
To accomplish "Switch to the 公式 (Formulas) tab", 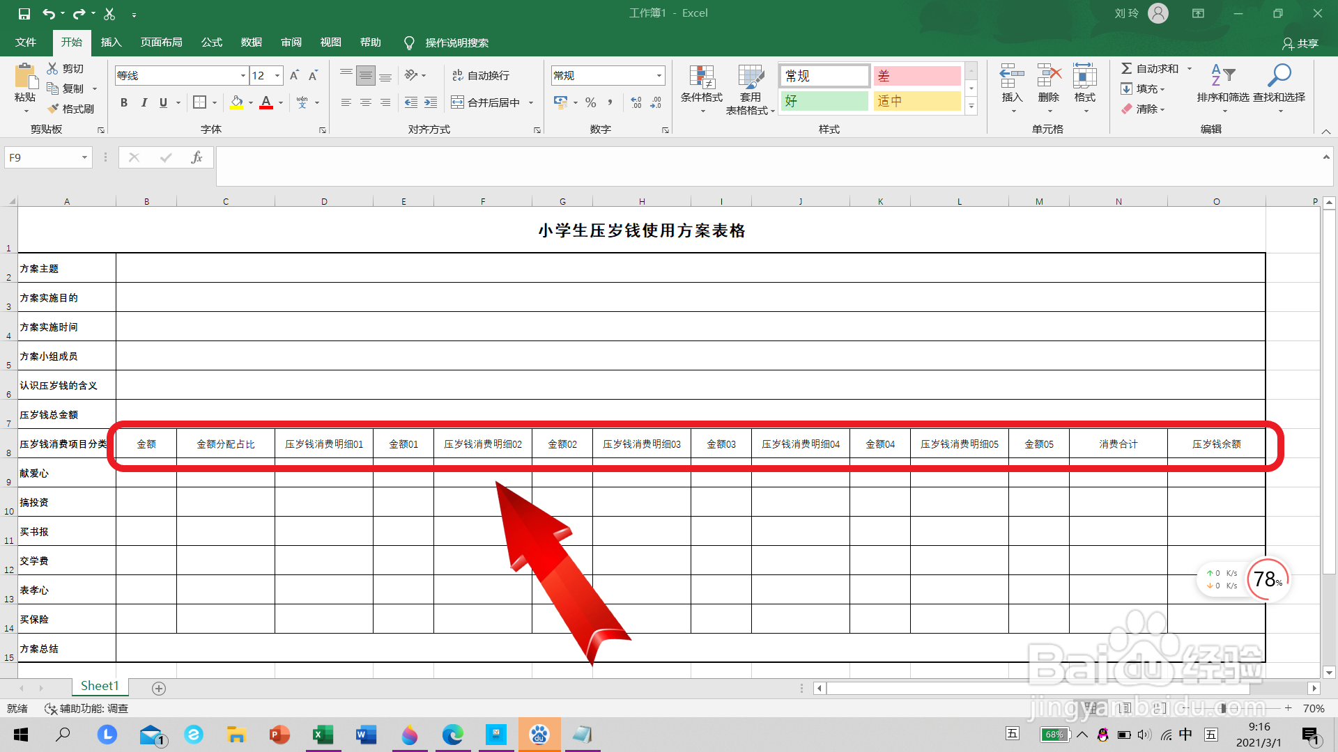I will tap(211, 42).
